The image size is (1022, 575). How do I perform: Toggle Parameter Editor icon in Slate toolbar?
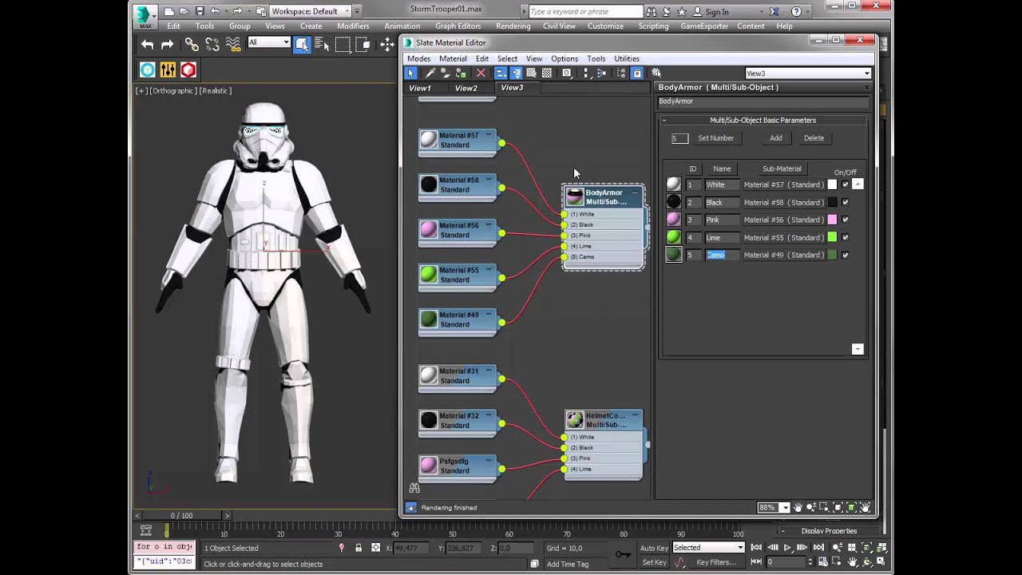pyautogui.click(x=638, y=73)
